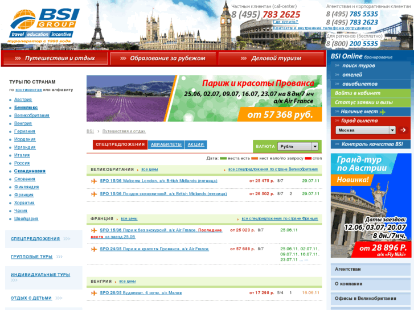414x310 pixels.
Task: Click plane icon beside Париж и красоты Прованса
Action: (94, 249)
